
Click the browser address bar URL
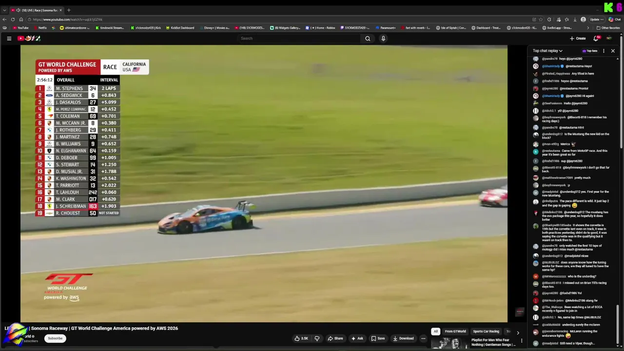68,19
